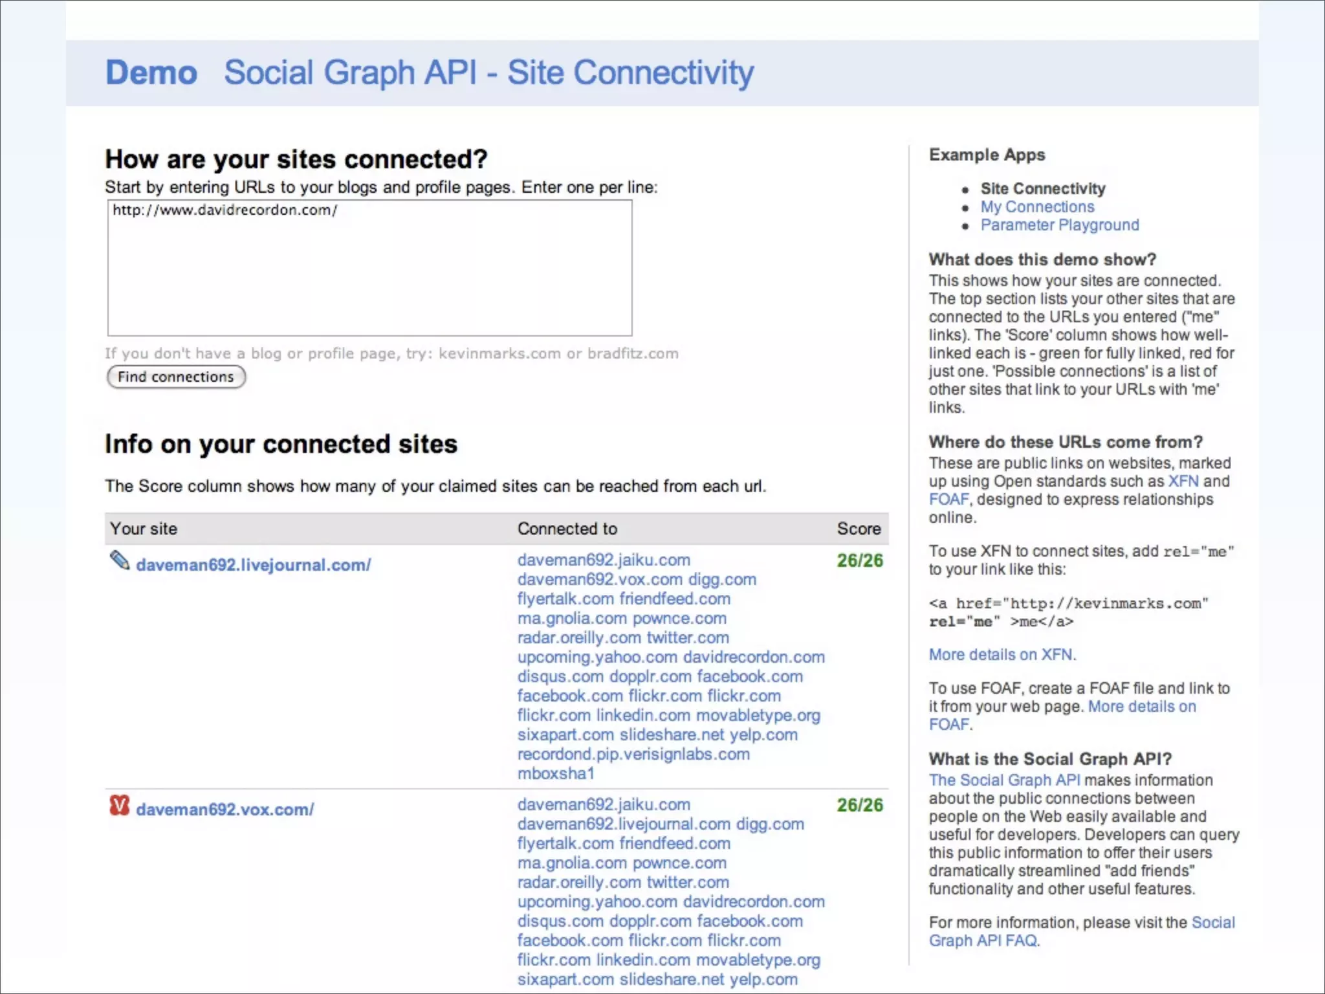Open recordond.pip.verisignlabs.com connected link
This screenshot has width=1325, height=994.
(x=633, y=755)
